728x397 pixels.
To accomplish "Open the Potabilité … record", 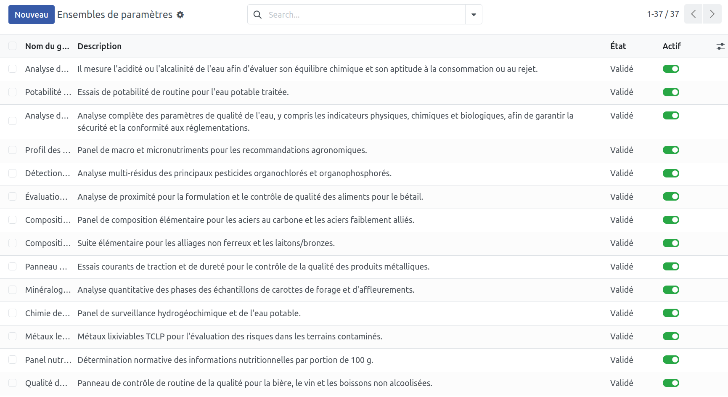I will 48,92.
